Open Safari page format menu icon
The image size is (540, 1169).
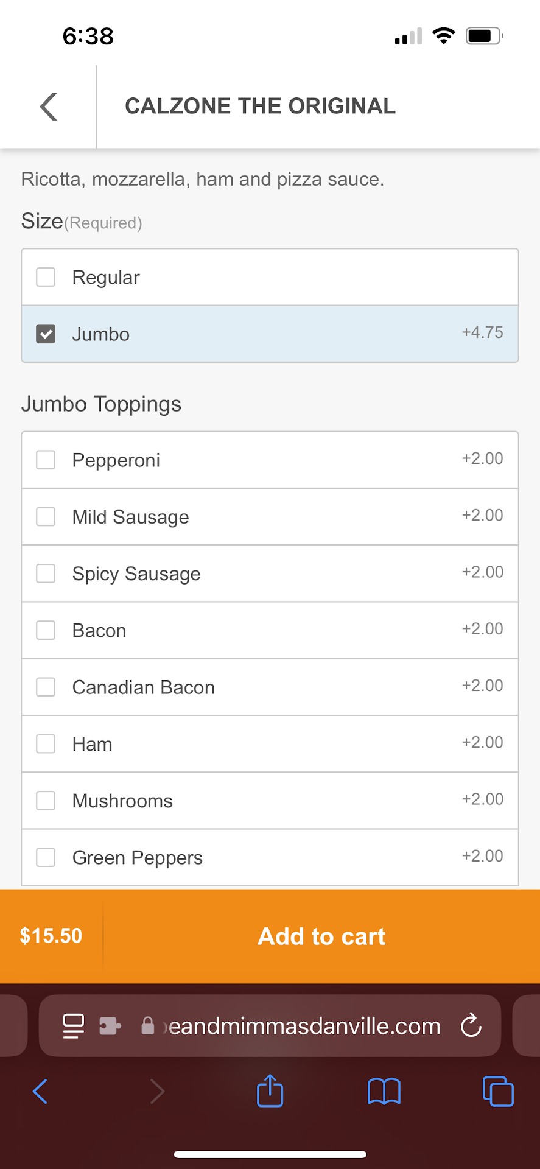(x=74, y=1026)
